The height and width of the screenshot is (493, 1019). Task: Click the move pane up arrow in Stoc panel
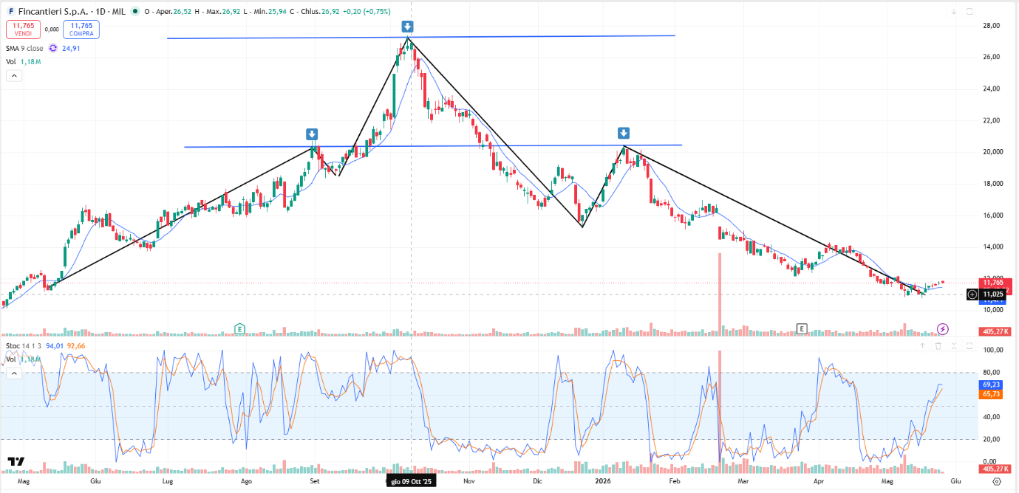coord(923,345)
